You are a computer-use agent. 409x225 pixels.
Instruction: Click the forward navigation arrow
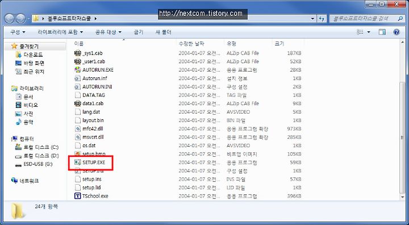[x=21, y=19]
